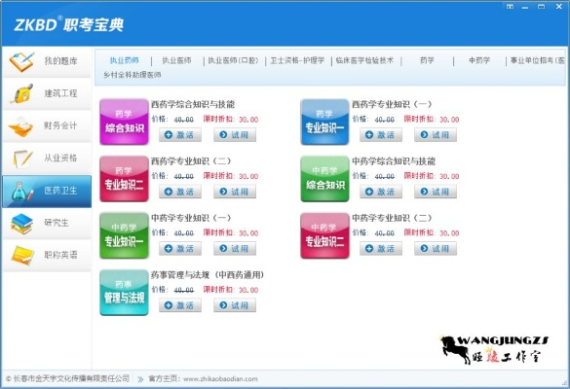Try 中药学专业知识(二) with 试用 button
Image resolution: width=570 pixels, height=389 pixels.
pos(436,249)
